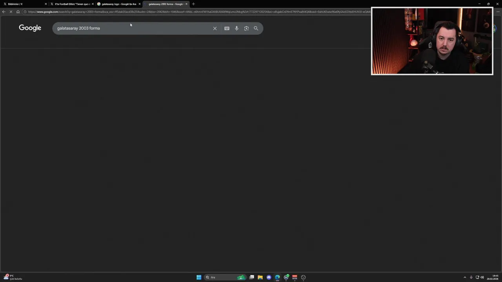The image size is (502, 282).
Task: Close the 'X'te Football Elitist' tab
Action: tap(93, 4)
